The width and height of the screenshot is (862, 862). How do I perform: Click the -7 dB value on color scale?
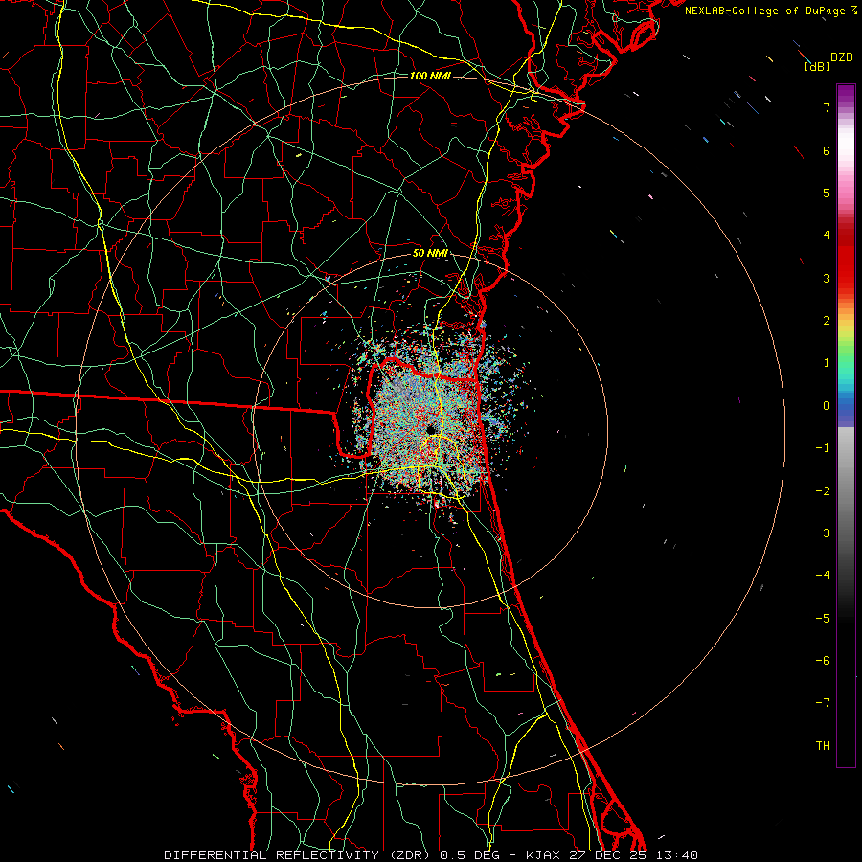click(x=823, y=703)
